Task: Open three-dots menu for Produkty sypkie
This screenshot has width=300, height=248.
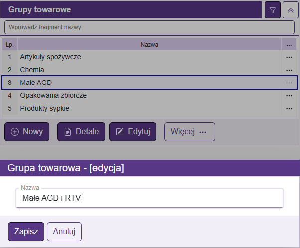Action: (289, 108)
